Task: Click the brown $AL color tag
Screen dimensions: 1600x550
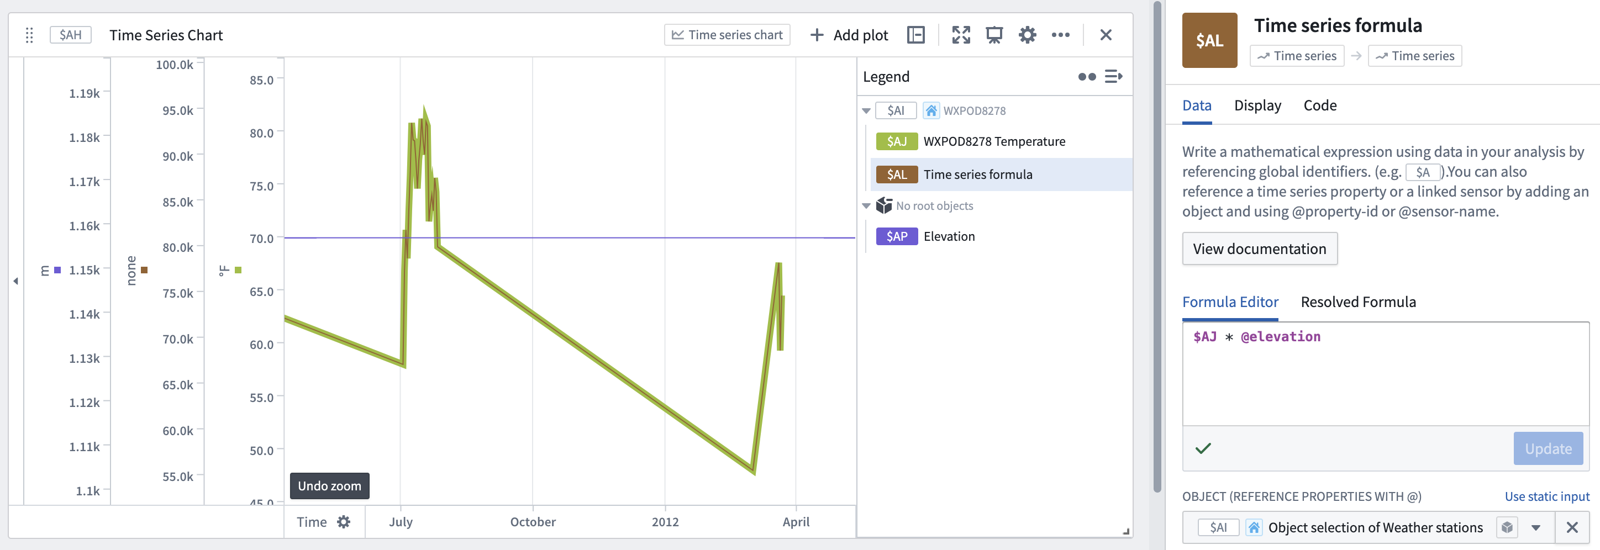Action: (x=896, y=174)
